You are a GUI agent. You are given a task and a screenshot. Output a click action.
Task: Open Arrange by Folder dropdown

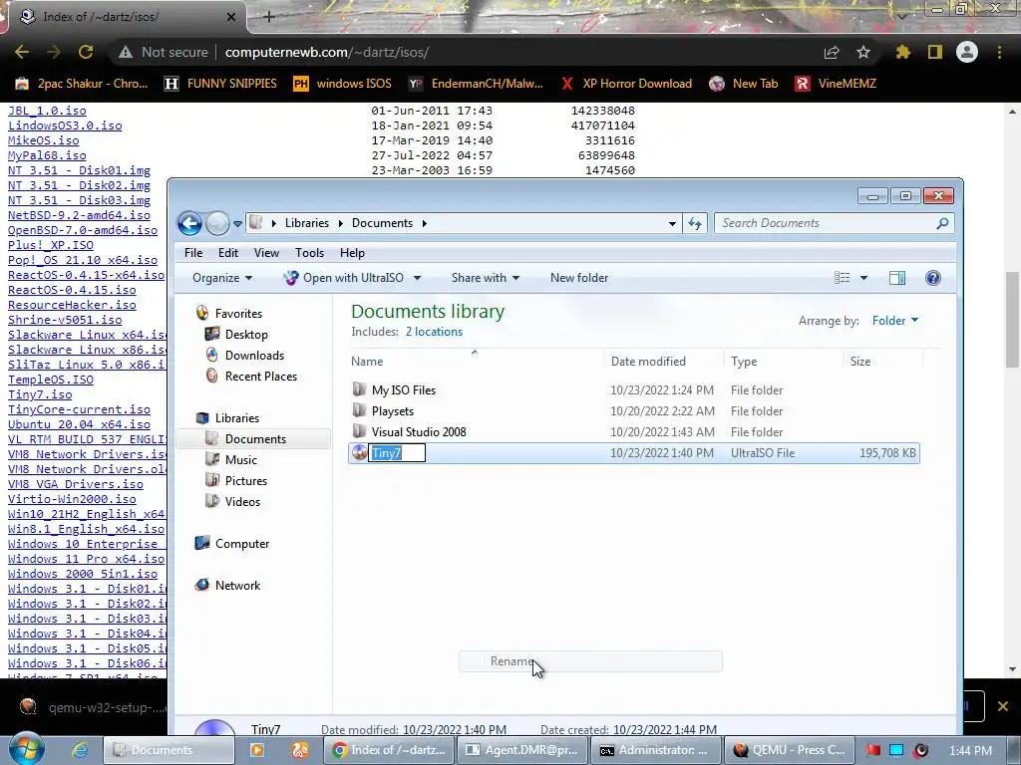[895, 320]
